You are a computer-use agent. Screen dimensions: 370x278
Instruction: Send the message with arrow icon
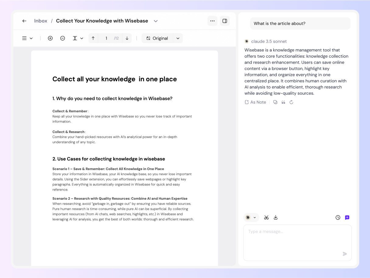345,254
